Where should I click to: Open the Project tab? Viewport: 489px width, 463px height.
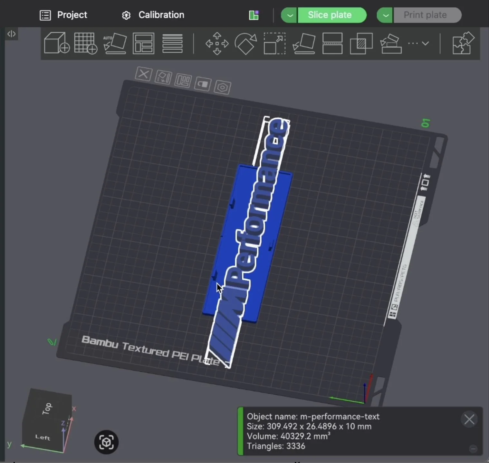[x=63, y=15]
